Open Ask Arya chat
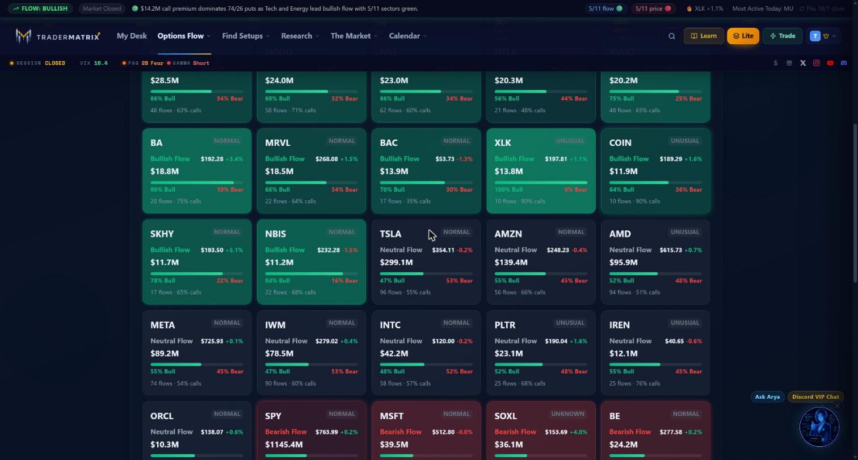Viewport: 858px width, 460px height. 767,397
